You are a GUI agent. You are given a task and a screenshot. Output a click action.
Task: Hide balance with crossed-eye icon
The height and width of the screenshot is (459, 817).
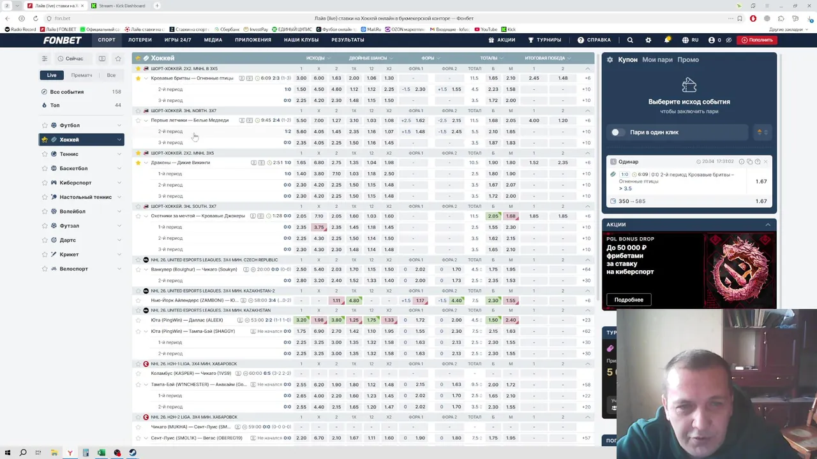point(729,40)
